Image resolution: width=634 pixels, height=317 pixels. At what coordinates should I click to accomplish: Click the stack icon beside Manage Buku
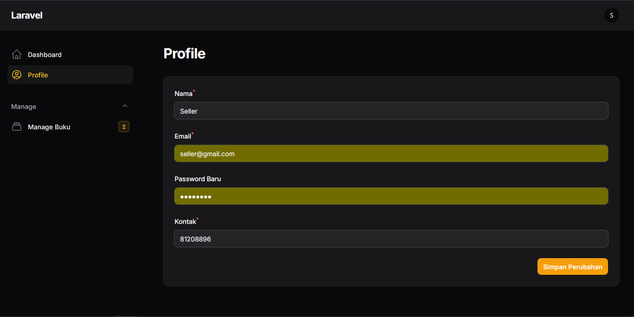click(17, 127)
